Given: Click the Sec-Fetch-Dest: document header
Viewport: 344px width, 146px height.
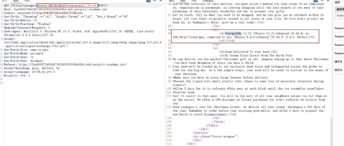Looking at the screenshot, I should pyautogui.click(x=24, y=61).
